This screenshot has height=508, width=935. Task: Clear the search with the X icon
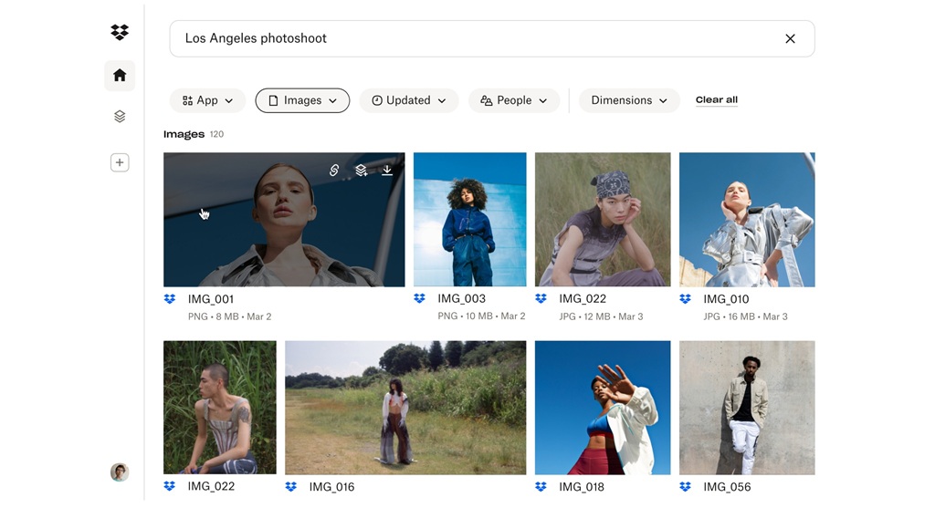point(790,38)
